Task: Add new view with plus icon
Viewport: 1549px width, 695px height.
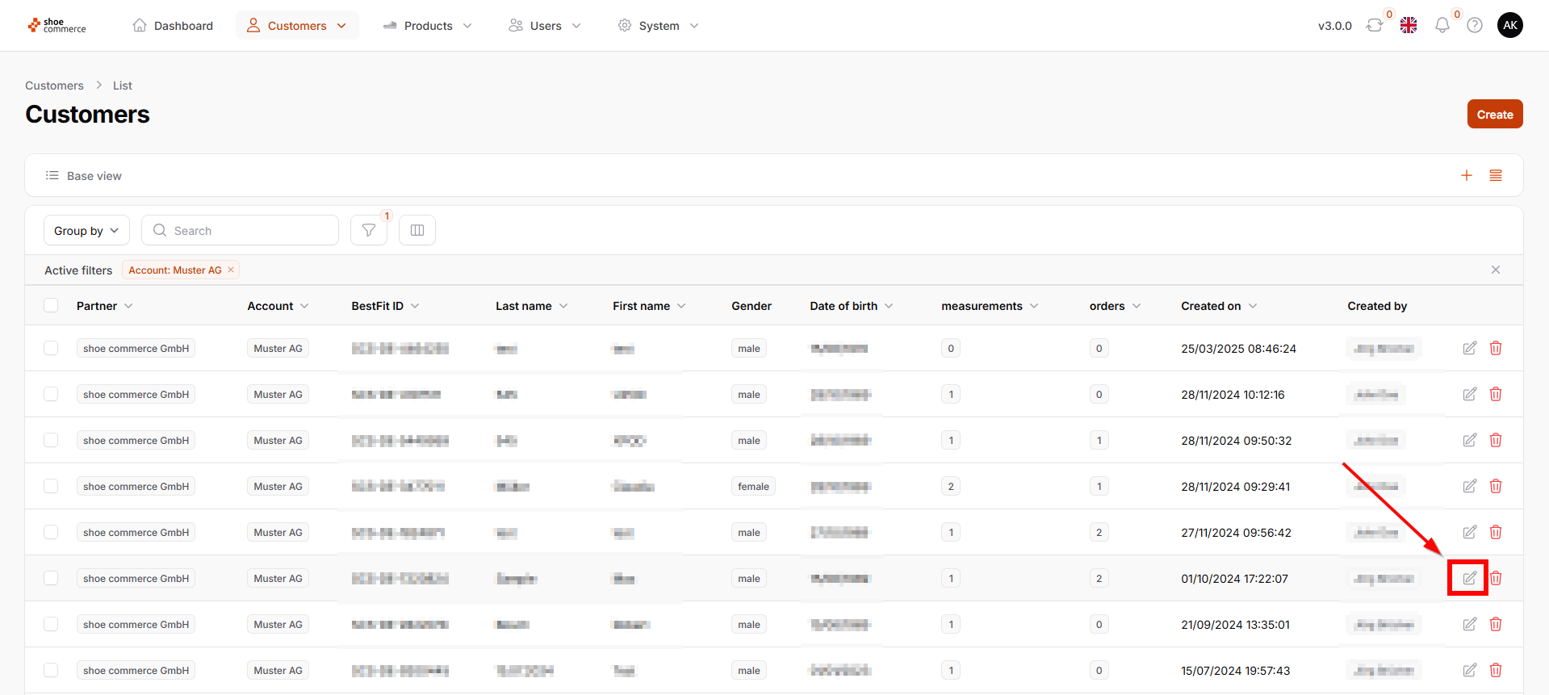Action: click(1467, 175)
